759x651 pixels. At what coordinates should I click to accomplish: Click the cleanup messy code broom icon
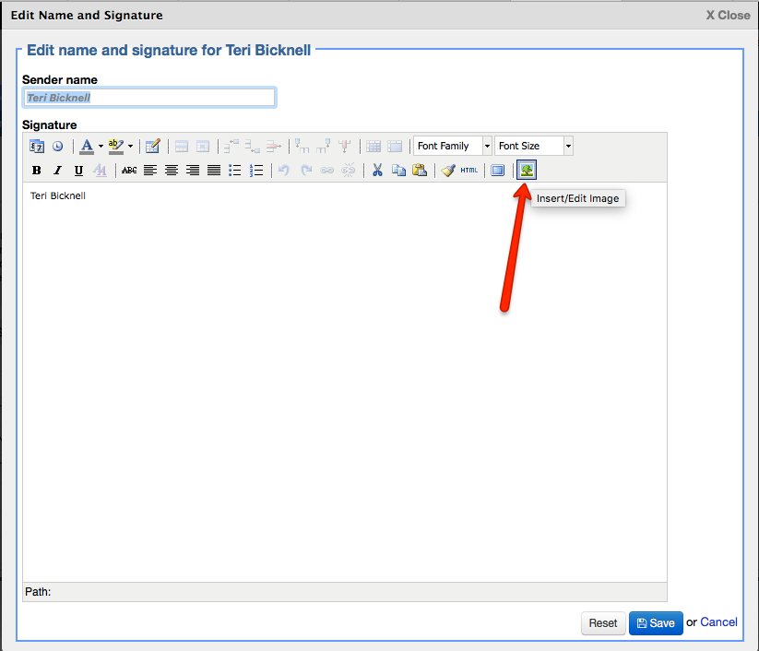(446, 170)
